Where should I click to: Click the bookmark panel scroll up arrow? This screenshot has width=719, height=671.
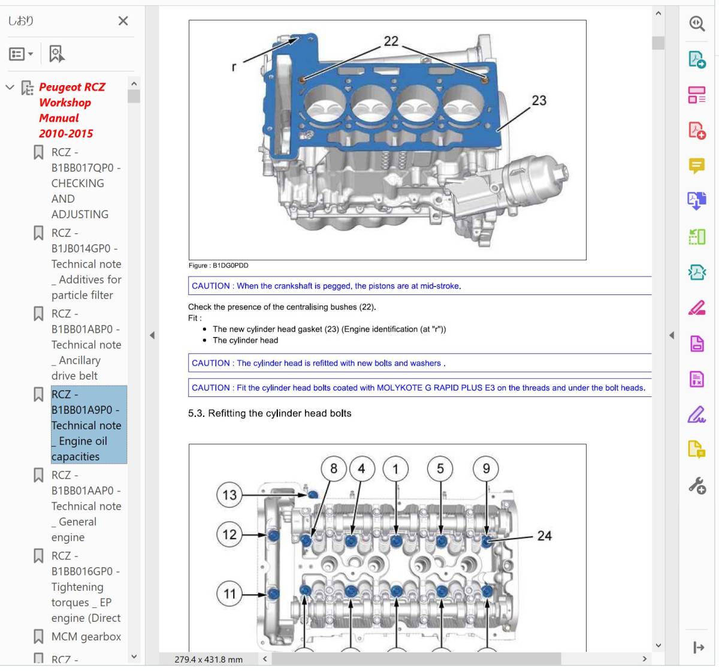[x=134, y=84]
